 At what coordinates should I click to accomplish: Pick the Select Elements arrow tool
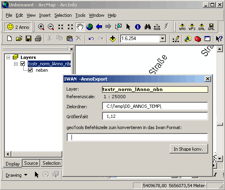click(128, 27)
